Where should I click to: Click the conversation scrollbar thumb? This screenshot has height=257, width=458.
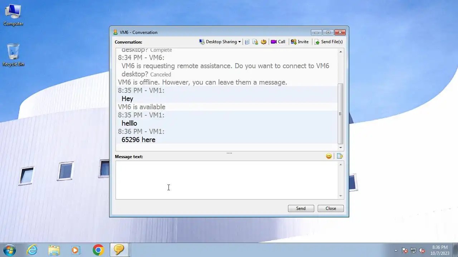coord(340,114)
